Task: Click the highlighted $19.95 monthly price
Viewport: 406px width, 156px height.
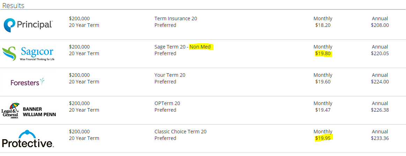Action: click(323, 138)
